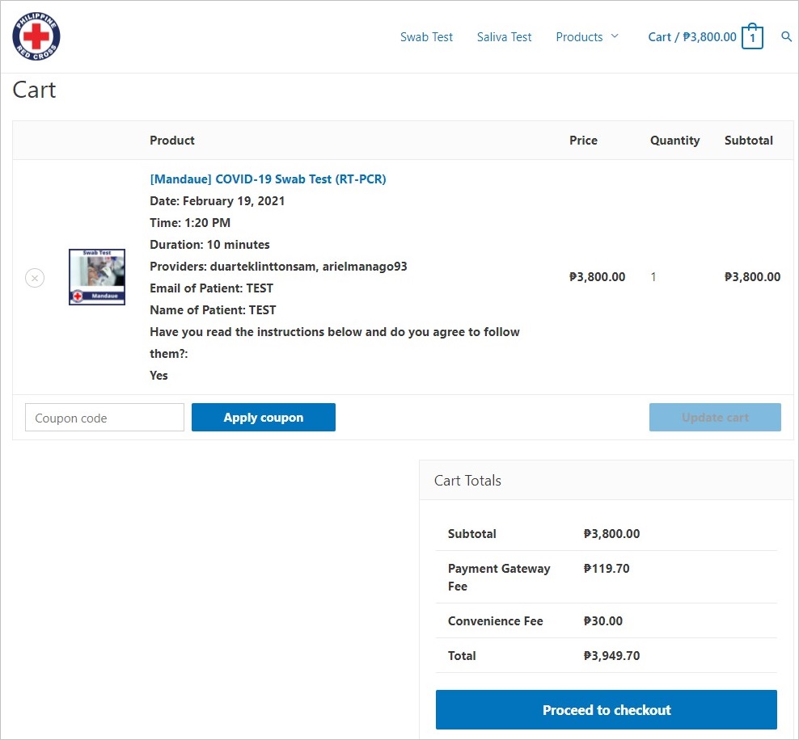Click the Swab Test product thumbnail
The width and height of the screenshot is (799, 740).
tap(97, 277)
